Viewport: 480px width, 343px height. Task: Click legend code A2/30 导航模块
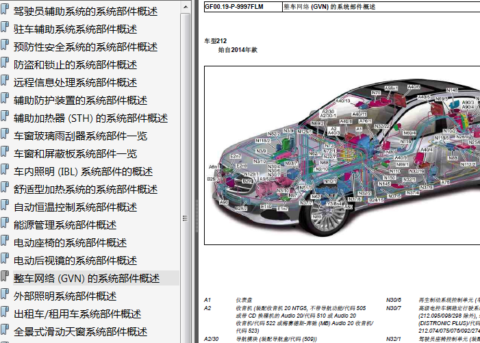click(211, 339)
